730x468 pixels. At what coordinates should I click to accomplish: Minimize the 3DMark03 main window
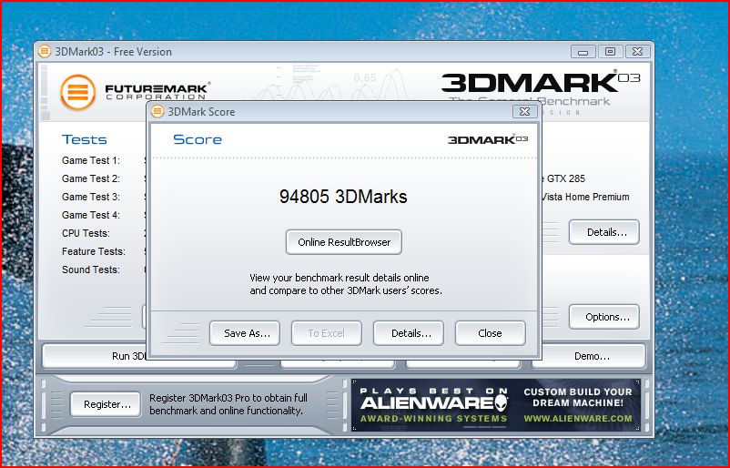[x=583, y=51]
